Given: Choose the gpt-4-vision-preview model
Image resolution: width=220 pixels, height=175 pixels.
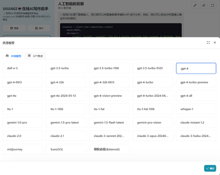Looking at the screenshot, I should tap(110, 96).
